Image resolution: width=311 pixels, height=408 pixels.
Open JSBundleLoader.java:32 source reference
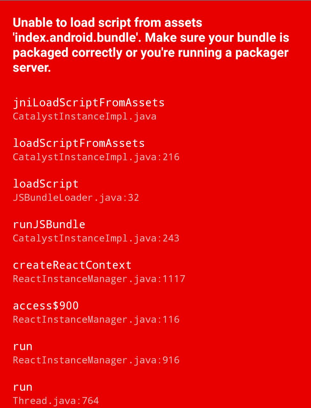point(76,198)
